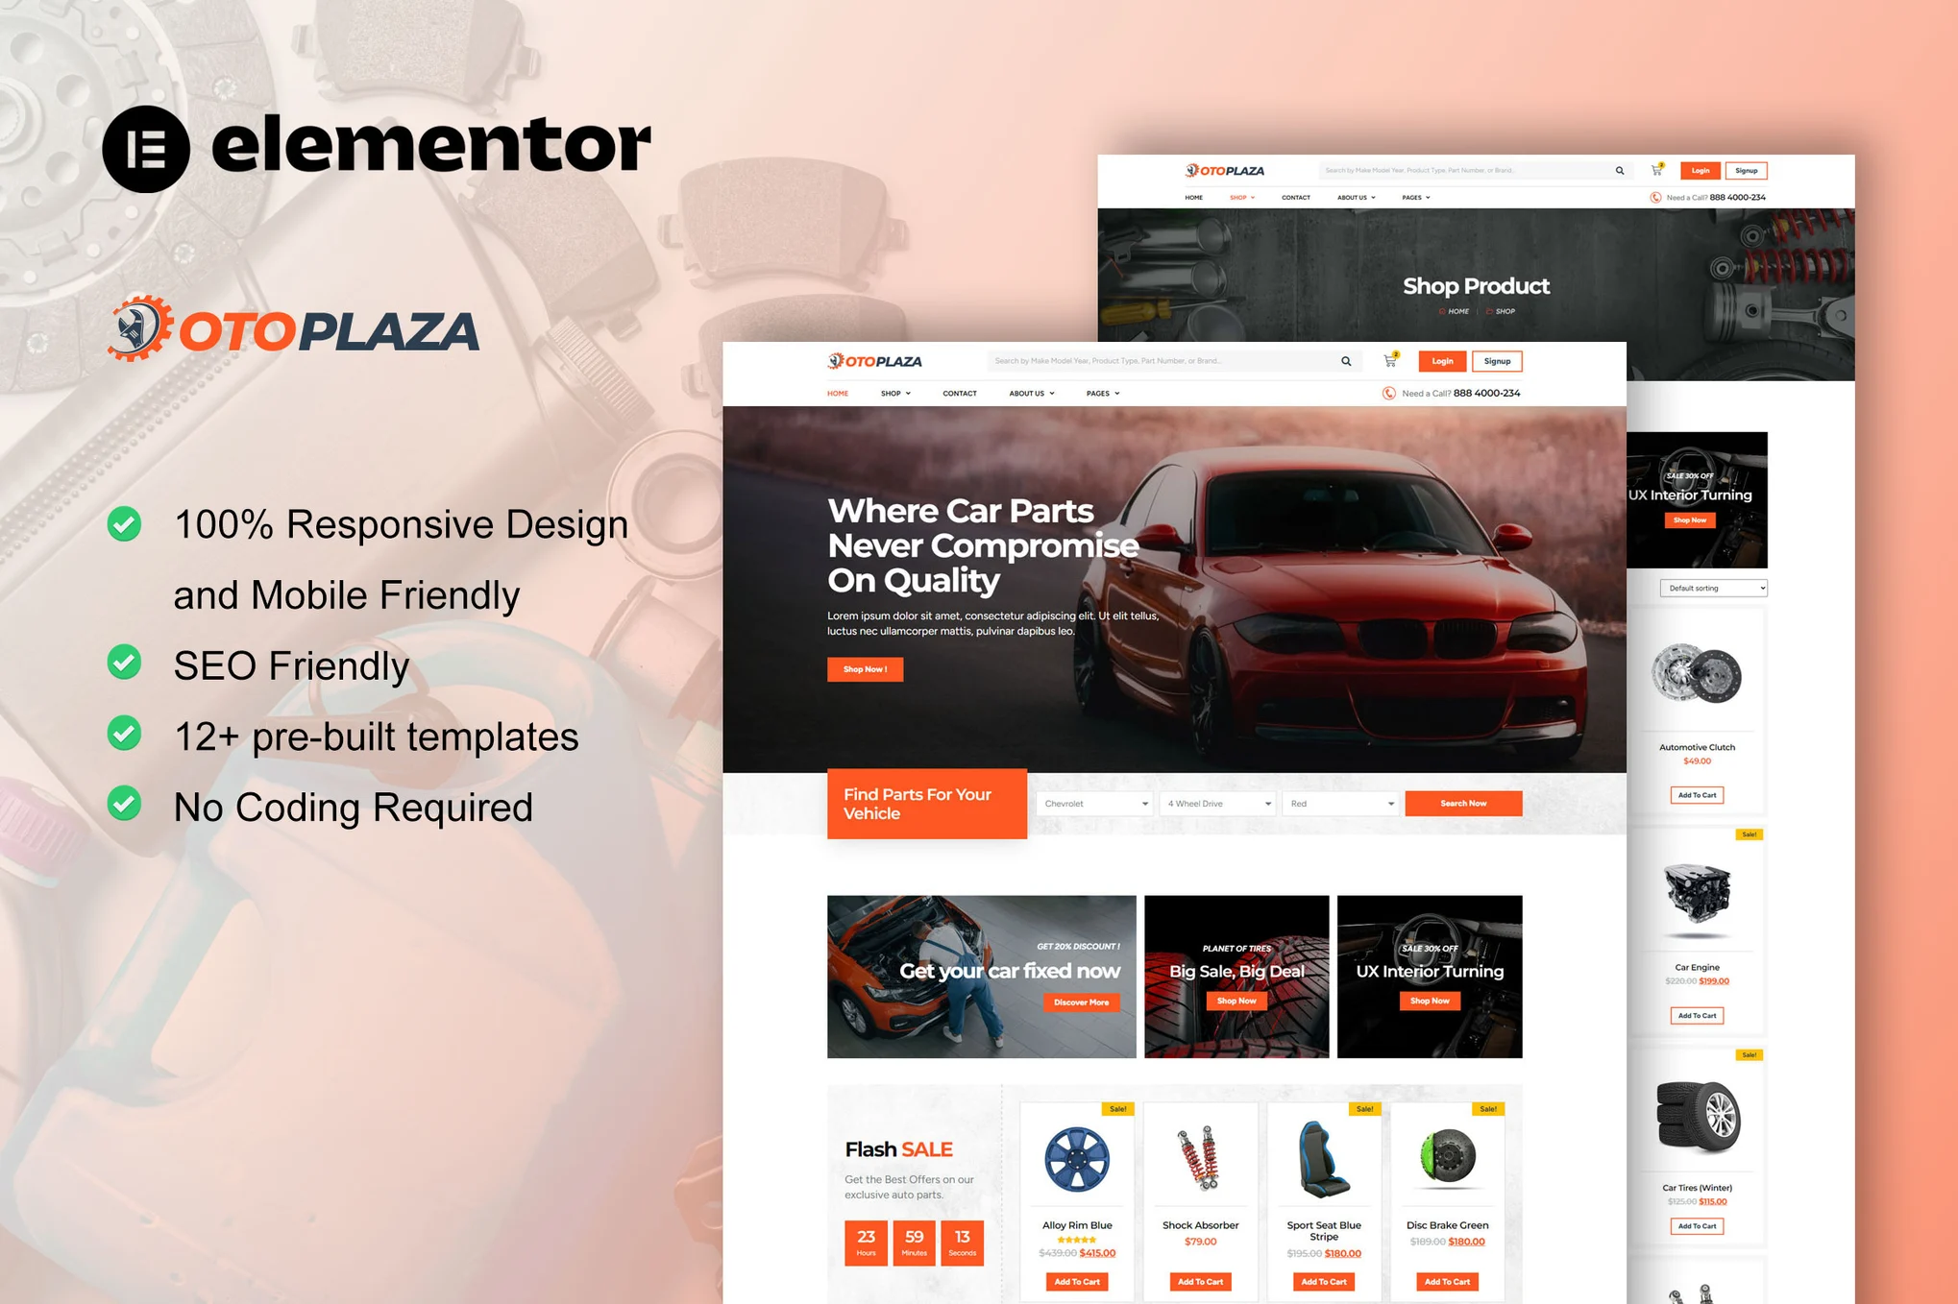Expand the SHOP dropdown menu

pos(893,393)
